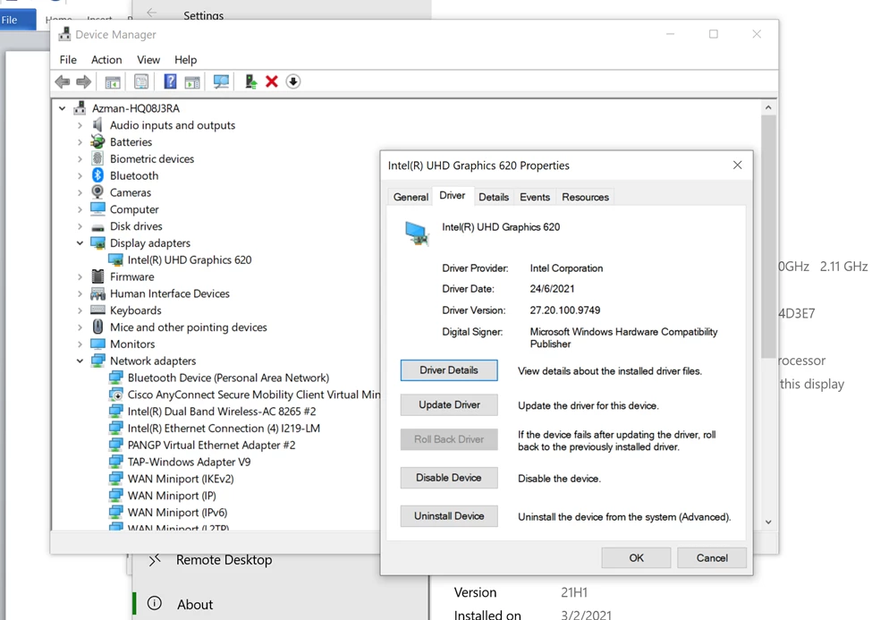Click the Batteries category icon
The width and height of the screenshot is (872, 620).
[97, 141]
